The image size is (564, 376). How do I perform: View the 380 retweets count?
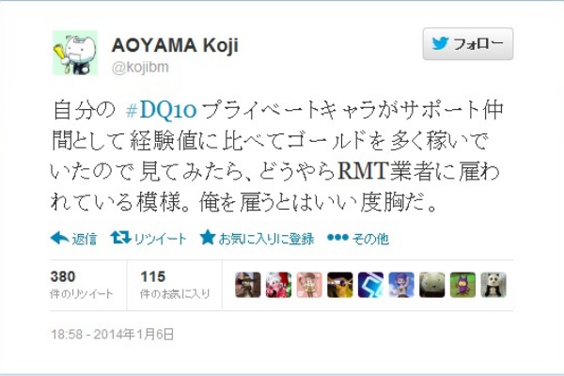tap(82, 285)
